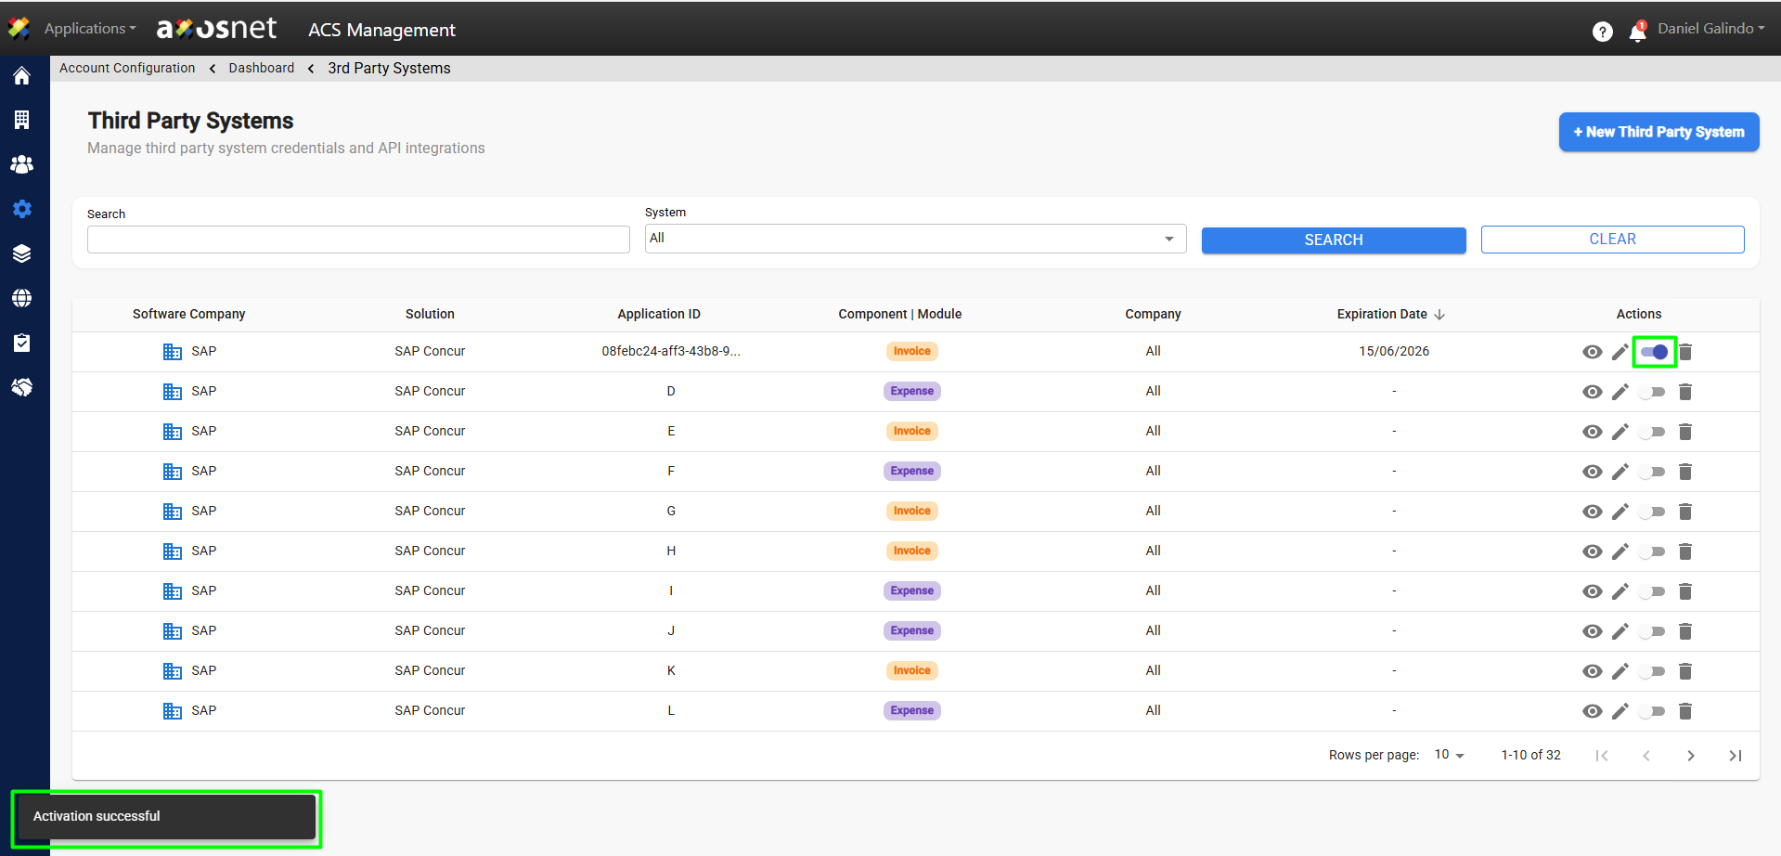Deactivate the 08febc24 application toggle
This screenshot has width=1781, height=856.
(1654, 352)
